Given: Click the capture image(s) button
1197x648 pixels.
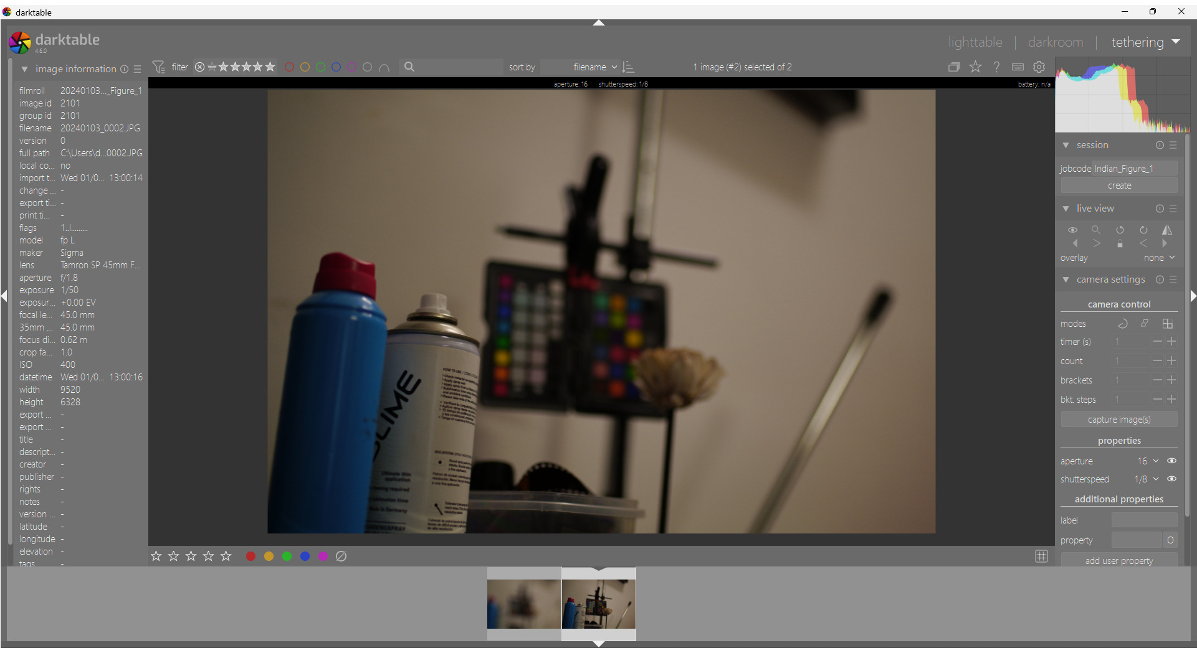Looking at the screenshot, I should [x=1119, y=420].
